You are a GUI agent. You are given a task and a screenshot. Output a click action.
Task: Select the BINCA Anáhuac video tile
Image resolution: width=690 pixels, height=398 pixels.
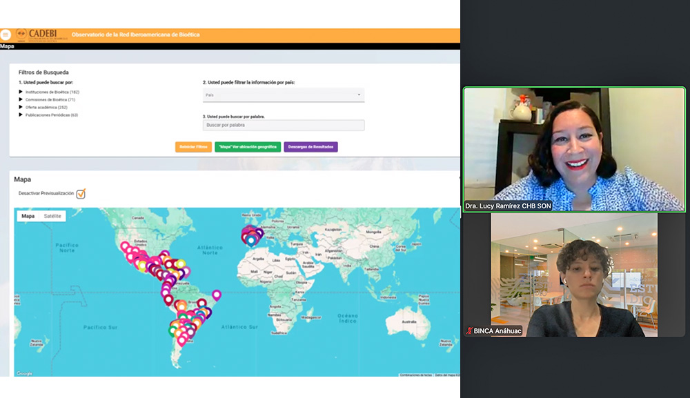pyautogui.click(x=573, y=275)
